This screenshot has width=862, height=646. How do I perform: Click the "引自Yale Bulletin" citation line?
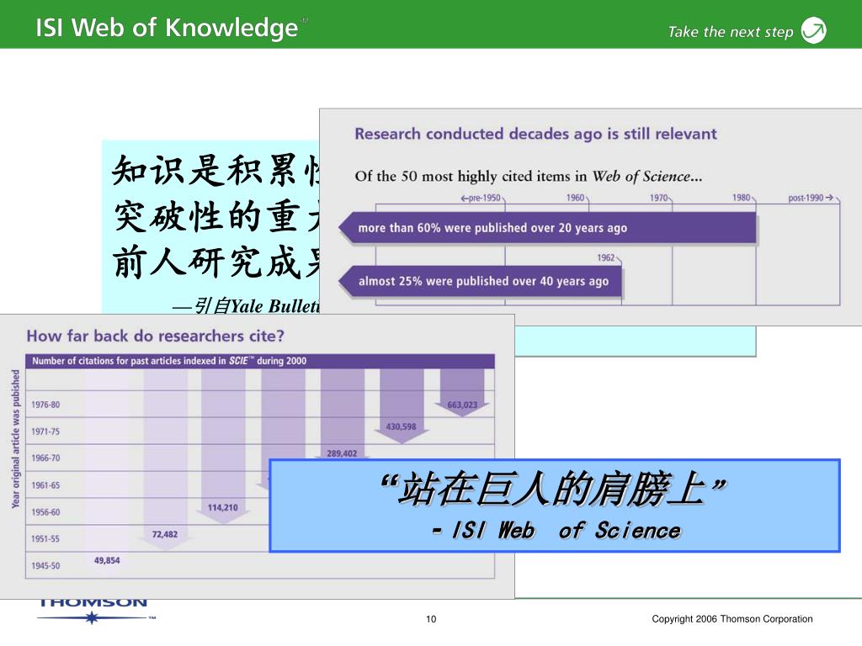pos(246,306)
